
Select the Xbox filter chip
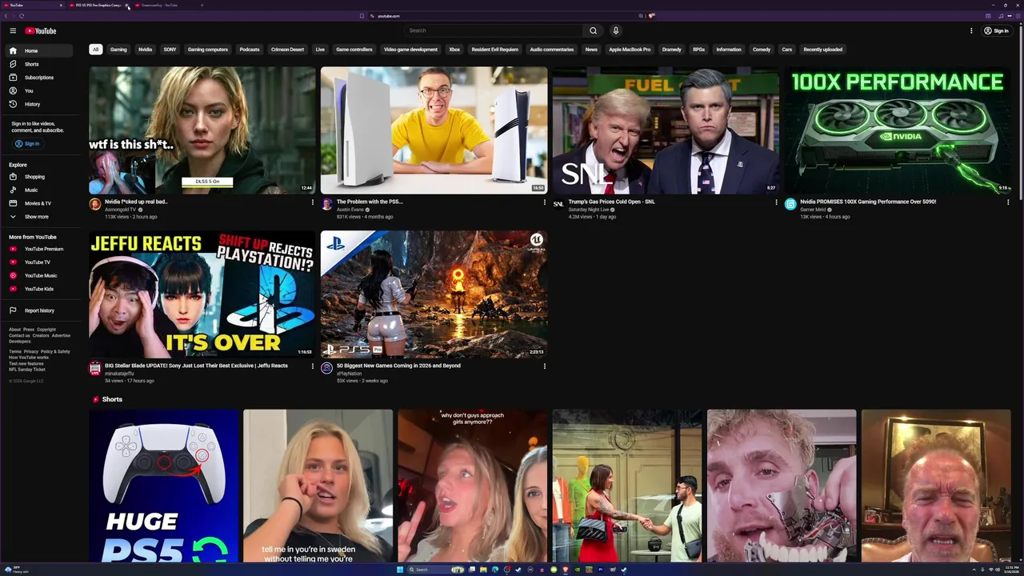click(x=454, y=50)
